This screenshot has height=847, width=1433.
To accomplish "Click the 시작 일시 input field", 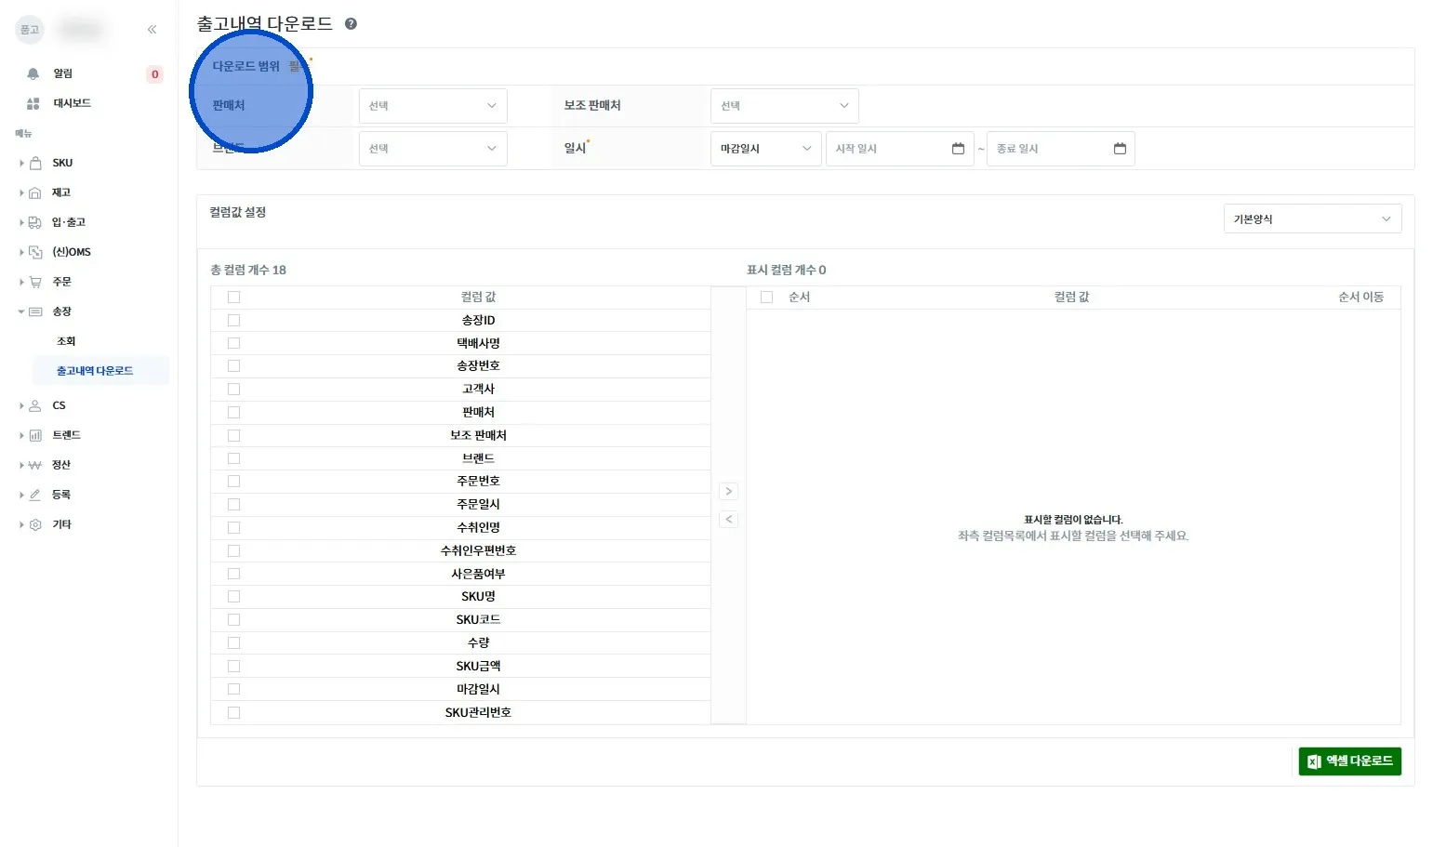I will [x=900, y=149].
